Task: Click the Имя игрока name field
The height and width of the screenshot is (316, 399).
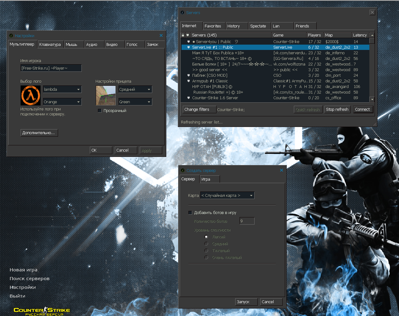Action: pos(51,68)
